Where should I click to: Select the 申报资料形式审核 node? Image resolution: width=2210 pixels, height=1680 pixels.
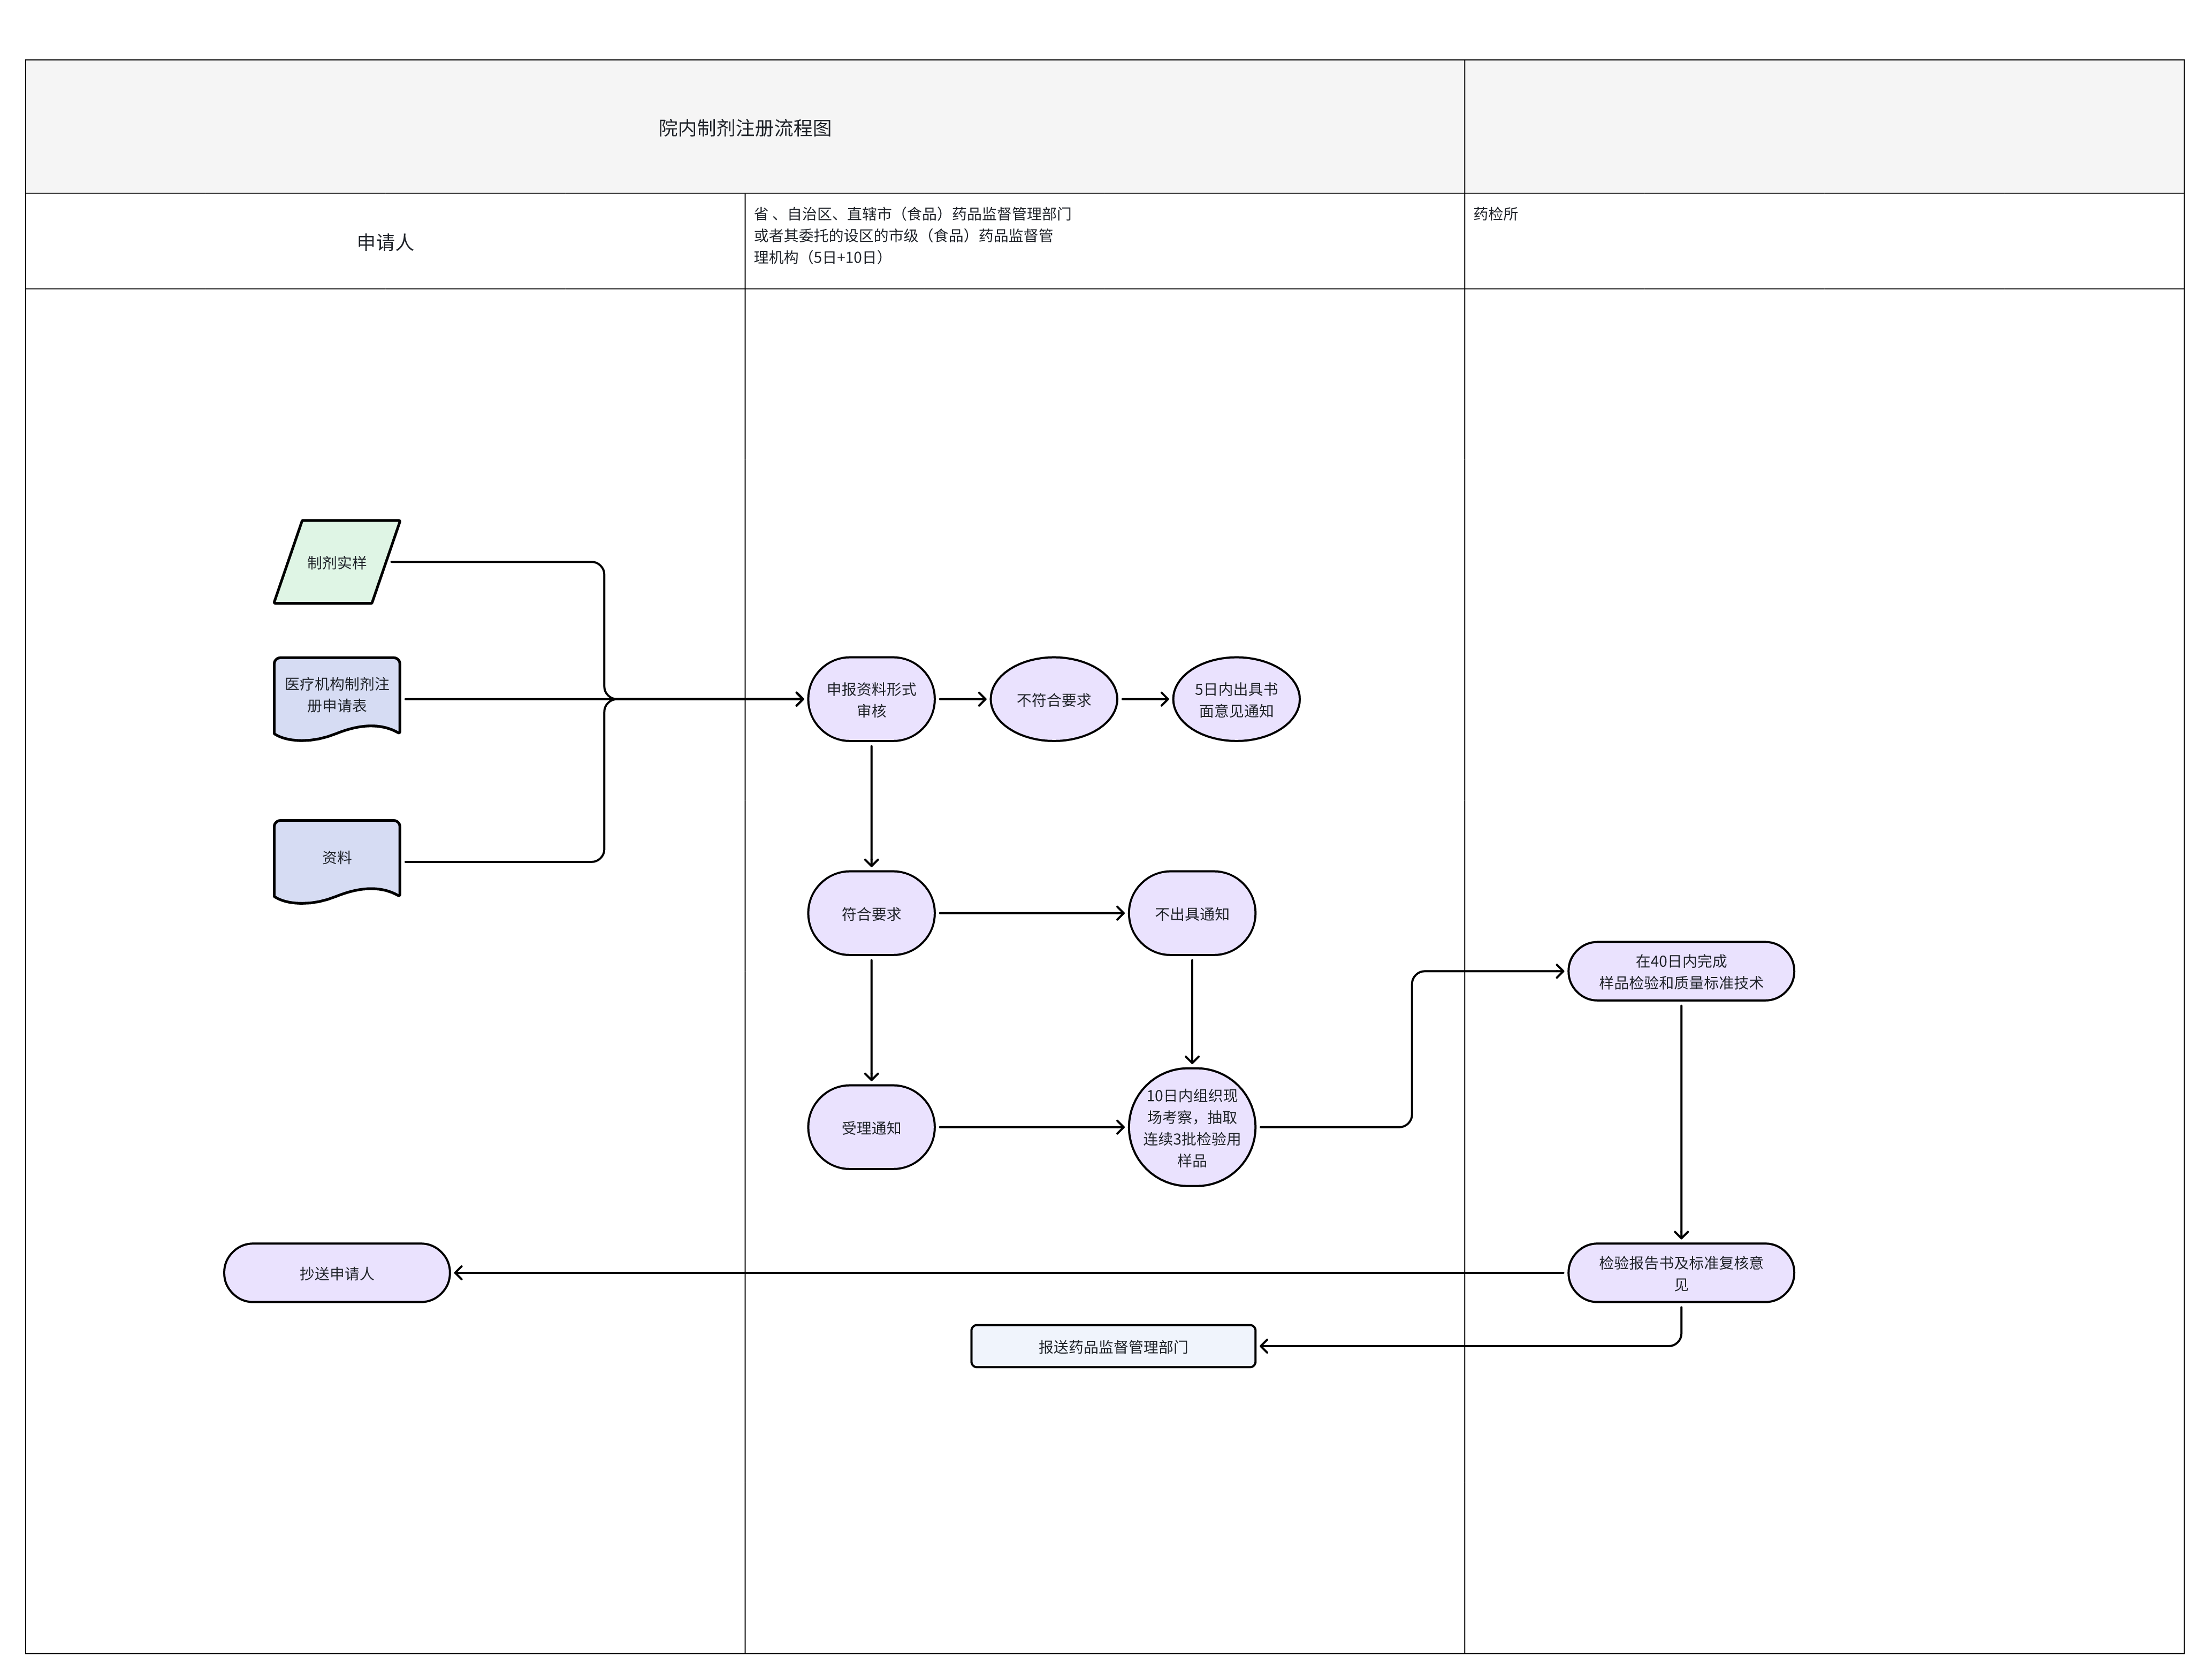click(871, 699)
